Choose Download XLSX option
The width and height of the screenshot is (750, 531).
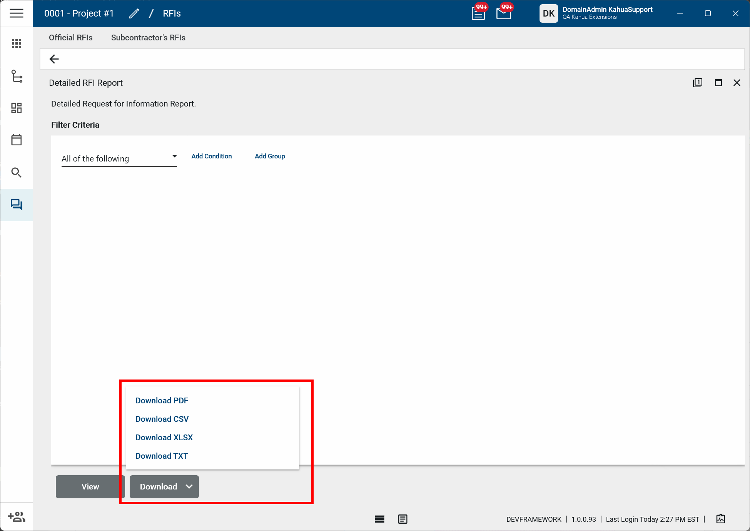click(164, 438)
